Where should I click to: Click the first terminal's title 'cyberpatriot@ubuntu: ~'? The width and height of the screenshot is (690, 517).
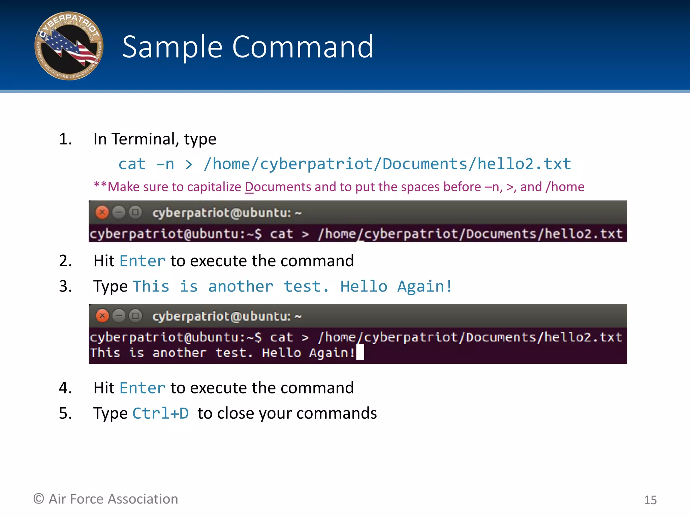(227, 213)
